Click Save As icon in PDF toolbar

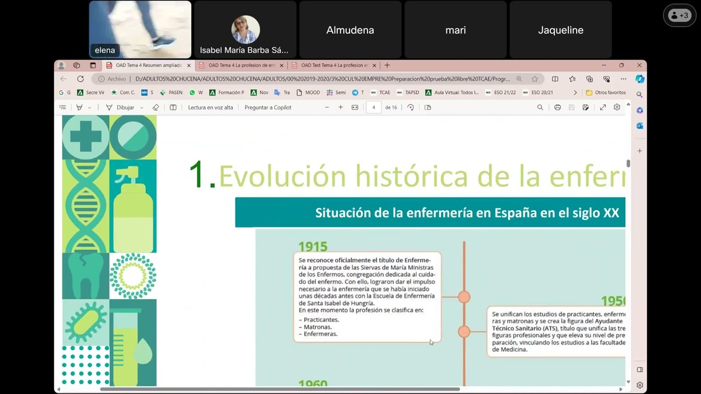pyautogui.click(x=585, y=107)
